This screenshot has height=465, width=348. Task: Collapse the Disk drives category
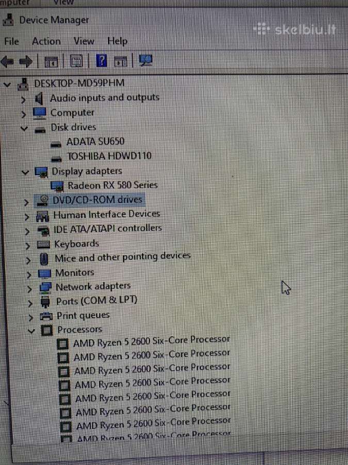point(25,129)
